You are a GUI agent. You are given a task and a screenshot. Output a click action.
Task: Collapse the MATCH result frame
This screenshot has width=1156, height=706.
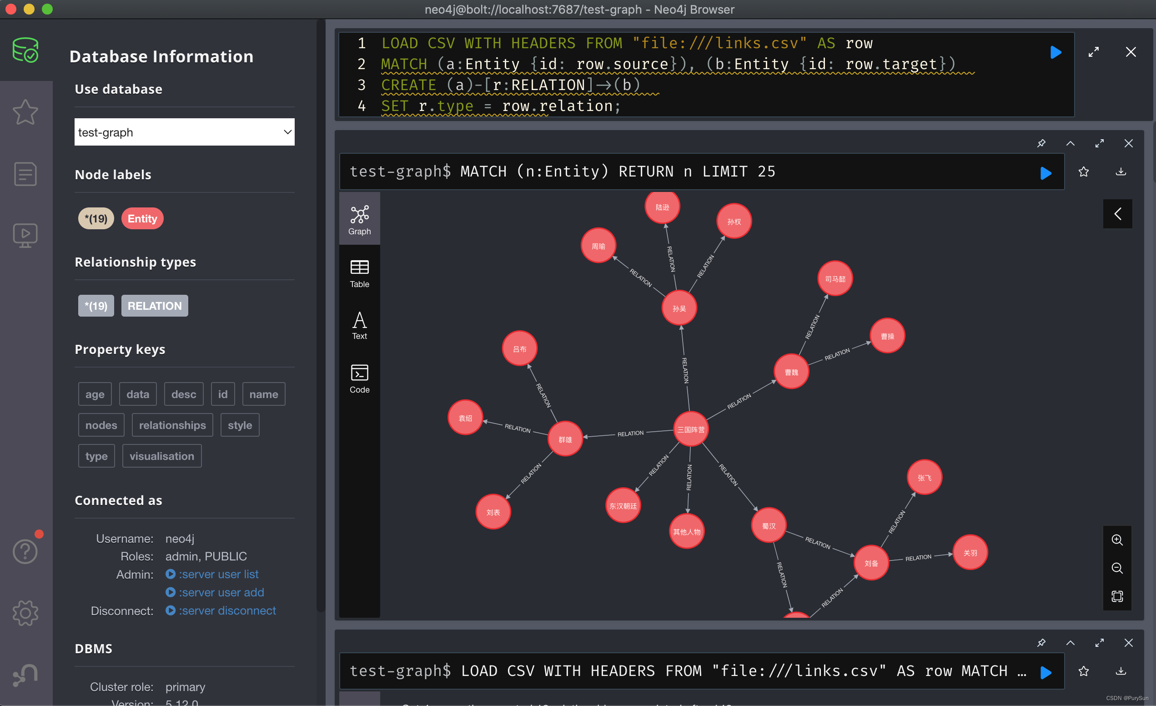[x=1070, y=143]
